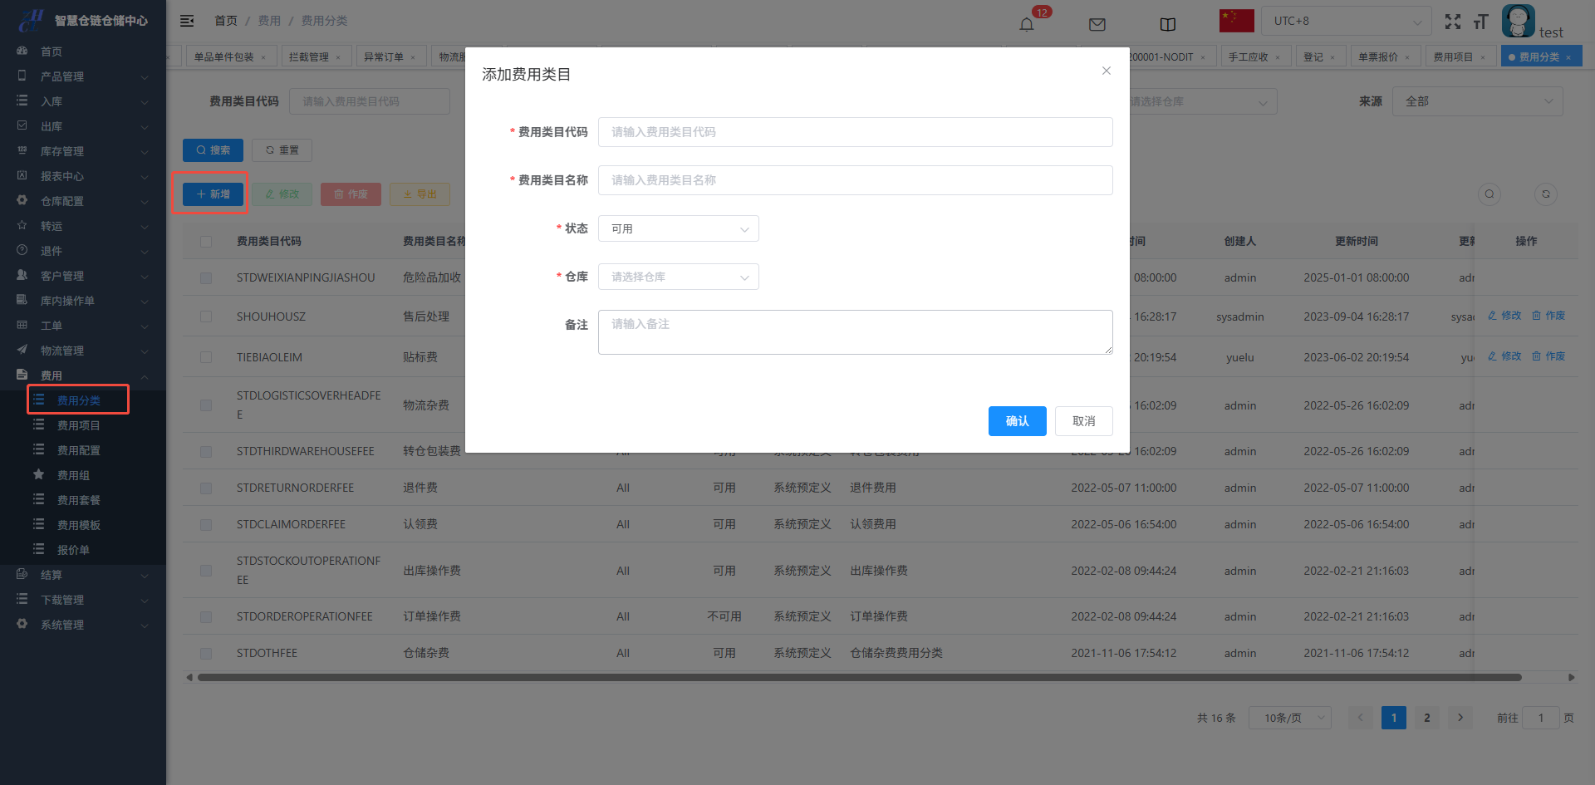Close the add fee category dialog

[1106, 71]
